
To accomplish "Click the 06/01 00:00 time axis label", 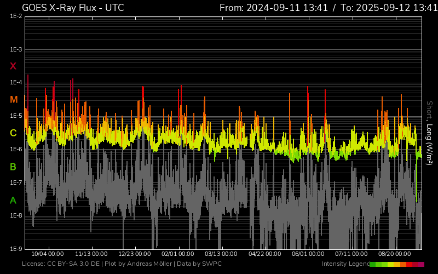I will pos(308,254).
